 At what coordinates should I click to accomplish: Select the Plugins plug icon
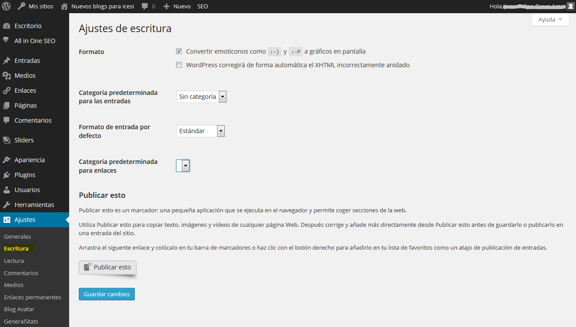[x=7, y=175]
